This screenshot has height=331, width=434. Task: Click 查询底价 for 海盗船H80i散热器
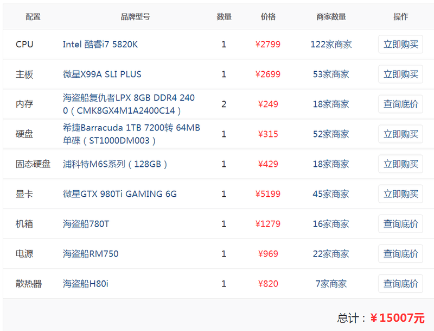coord(400,284)
